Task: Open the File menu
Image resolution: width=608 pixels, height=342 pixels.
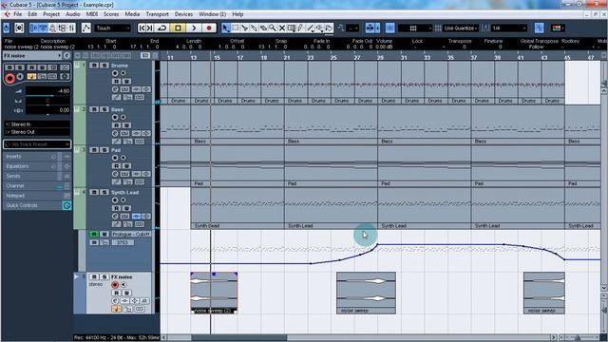Action: 18,14
